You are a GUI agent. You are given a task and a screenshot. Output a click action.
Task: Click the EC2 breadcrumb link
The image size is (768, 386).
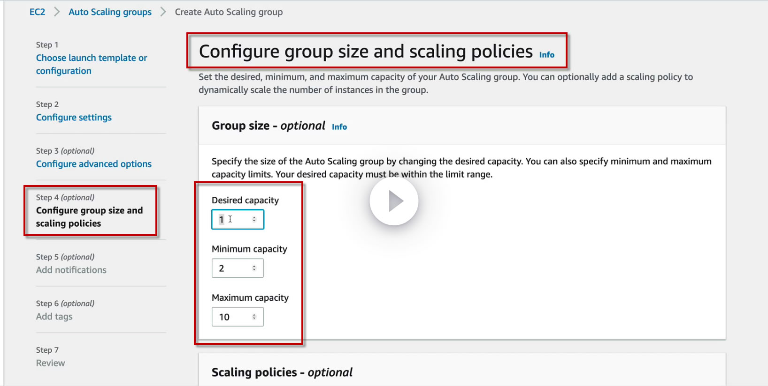37,12
